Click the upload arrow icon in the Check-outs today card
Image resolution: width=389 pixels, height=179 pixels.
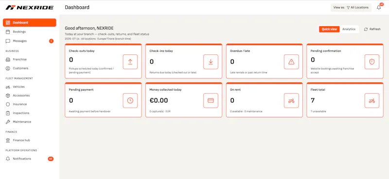130,62
